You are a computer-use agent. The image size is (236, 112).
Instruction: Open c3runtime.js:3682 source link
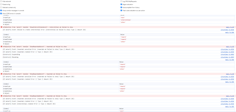coord(227,55)
